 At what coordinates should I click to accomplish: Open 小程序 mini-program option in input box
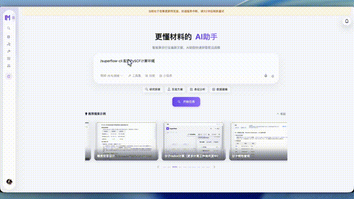[166, 76]
